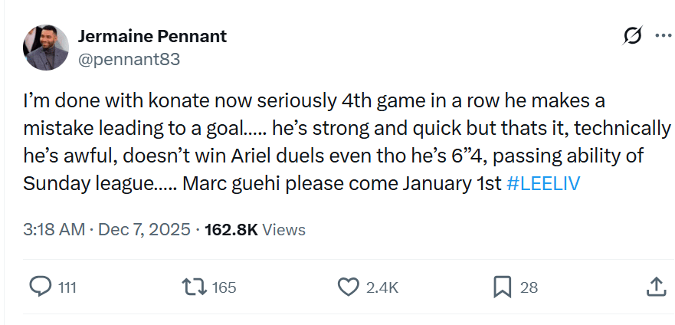Open the 162.8K Views analytics

[x=255, y=229]
